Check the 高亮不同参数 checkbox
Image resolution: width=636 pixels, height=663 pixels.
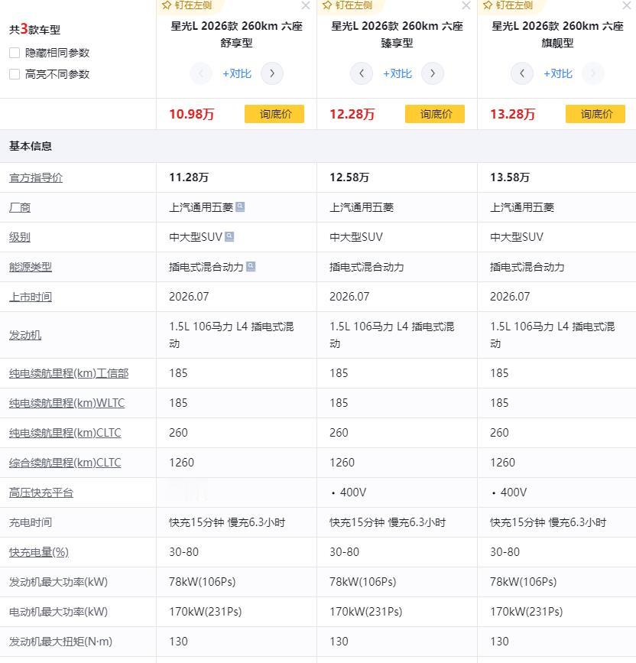click(15, 74)
